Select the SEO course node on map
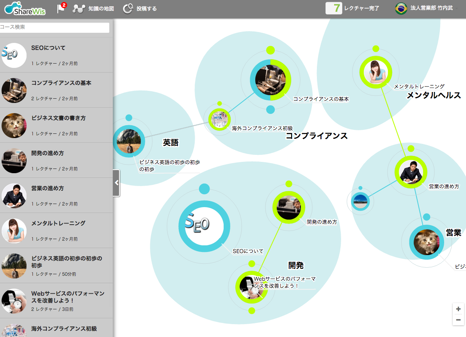The width and height of the screenshot is (466, 337). coord(204,225)
